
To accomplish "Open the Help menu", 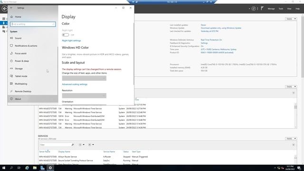I will click(297, 9).
